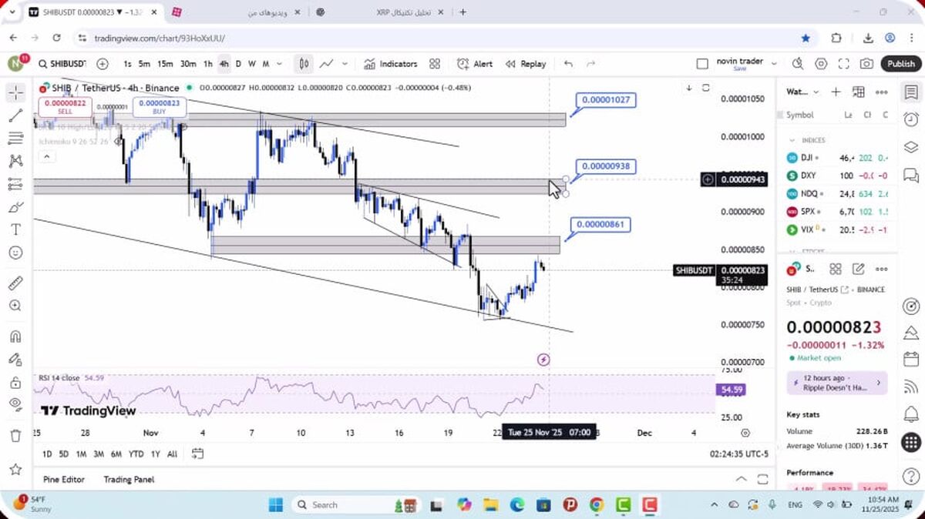The image size is (925, 519).
Task: Open the Indicators dialog
Action: point(391,64)
